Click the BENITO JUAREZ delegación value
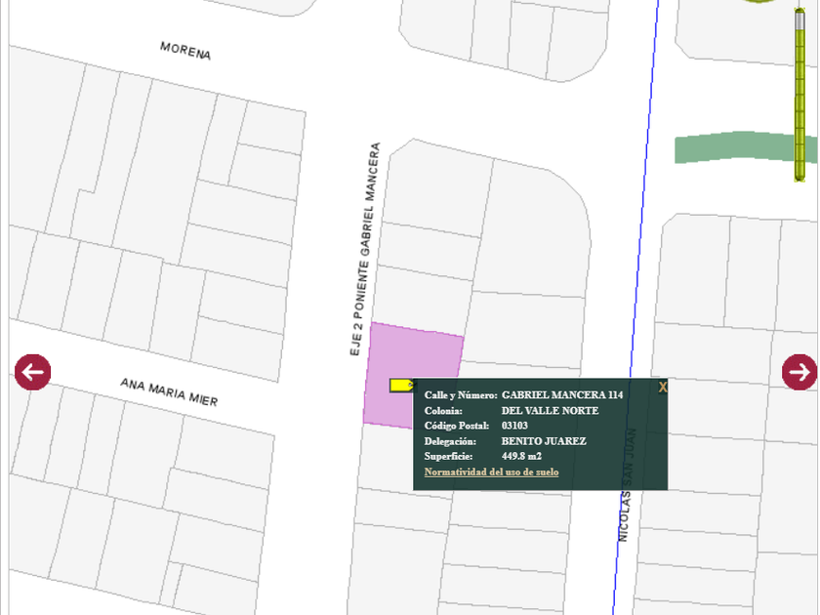The image size is (820, 615). coord(544,441)
